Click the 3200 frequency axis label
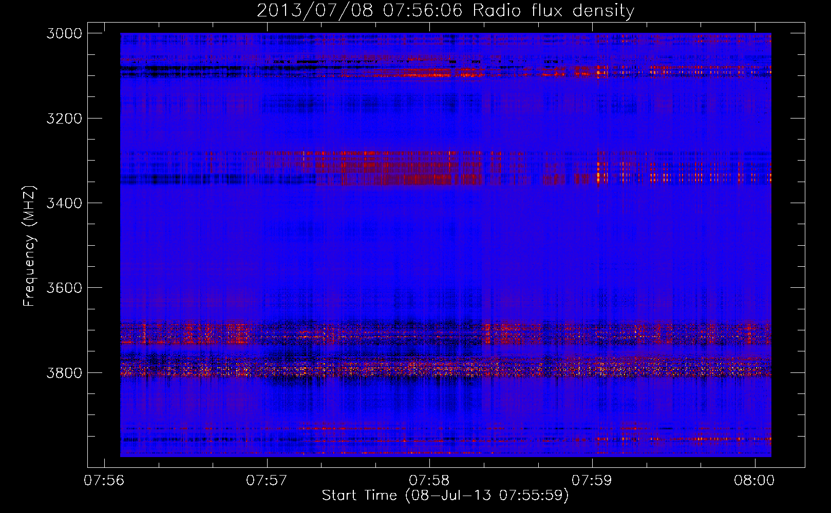Screen dimensions: 831x513 pyautogui.click(x=64, y=119)
